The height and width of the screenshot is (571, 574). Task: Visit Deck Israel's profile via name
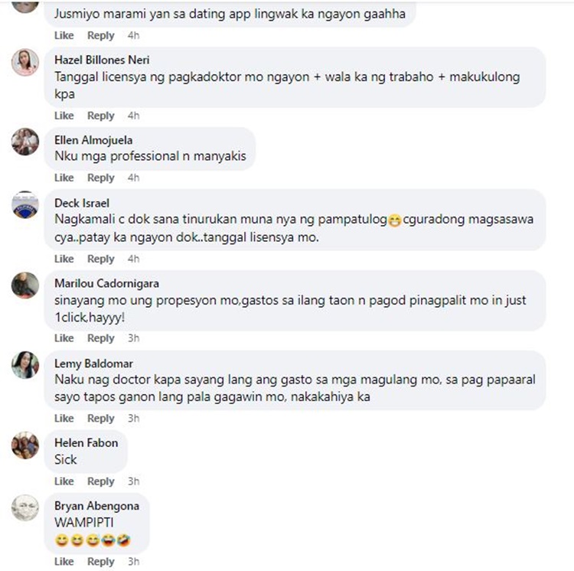(82, 203)
